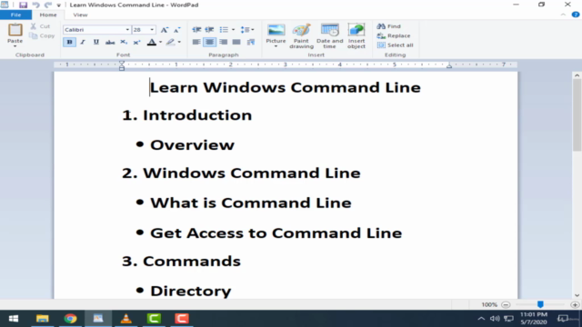Viewport: 582px width, 327px height.
Task: Open the font size 28 dropdown
Action: tap(152, 30)
